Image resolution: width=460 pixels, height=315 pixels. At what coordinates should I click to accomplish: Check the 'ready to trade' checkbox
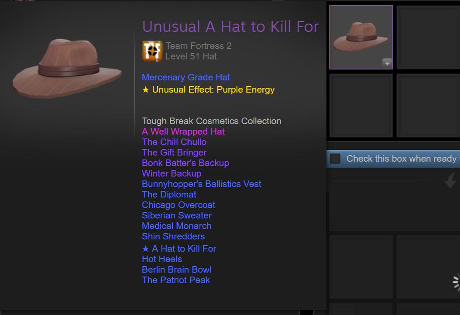(335, 159)
